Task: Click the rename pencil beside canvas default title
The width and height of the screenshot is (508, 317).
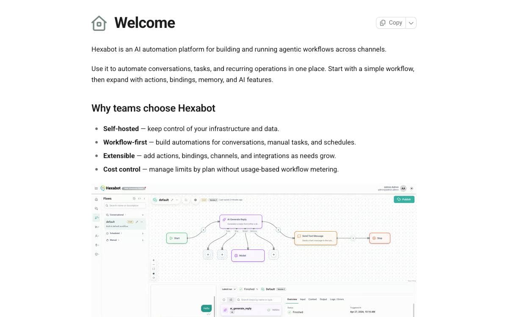Action: click(x=172, y=200)
